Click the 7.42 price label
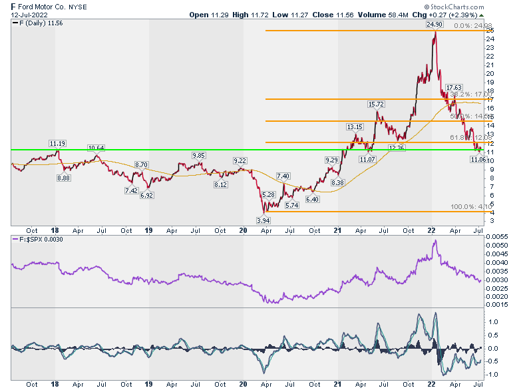 (x=131, y=191)
